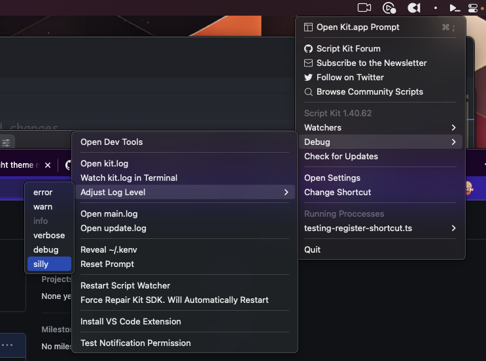Viewport: 486px width, 361px height.
Task: Click the three-dots button at bottom left
Action: pyautogui.click(x=7, y=345)
